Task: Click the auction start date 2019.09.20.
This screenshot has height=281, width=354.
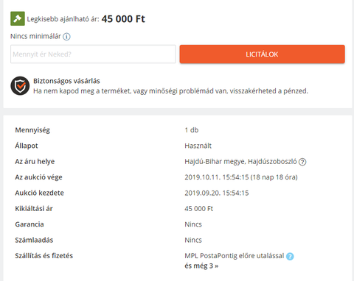Action: tap(203, 193)
